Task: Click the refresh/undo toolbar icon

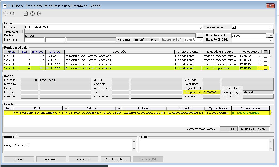Action: (x=5, y=14)
